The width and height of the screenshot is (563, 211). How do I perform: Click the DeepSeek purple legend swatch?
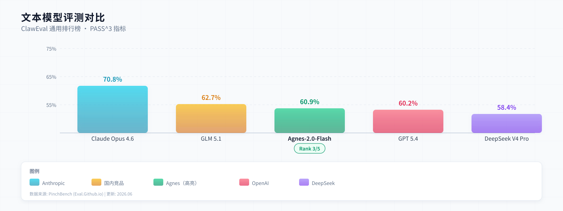point(304,182)
